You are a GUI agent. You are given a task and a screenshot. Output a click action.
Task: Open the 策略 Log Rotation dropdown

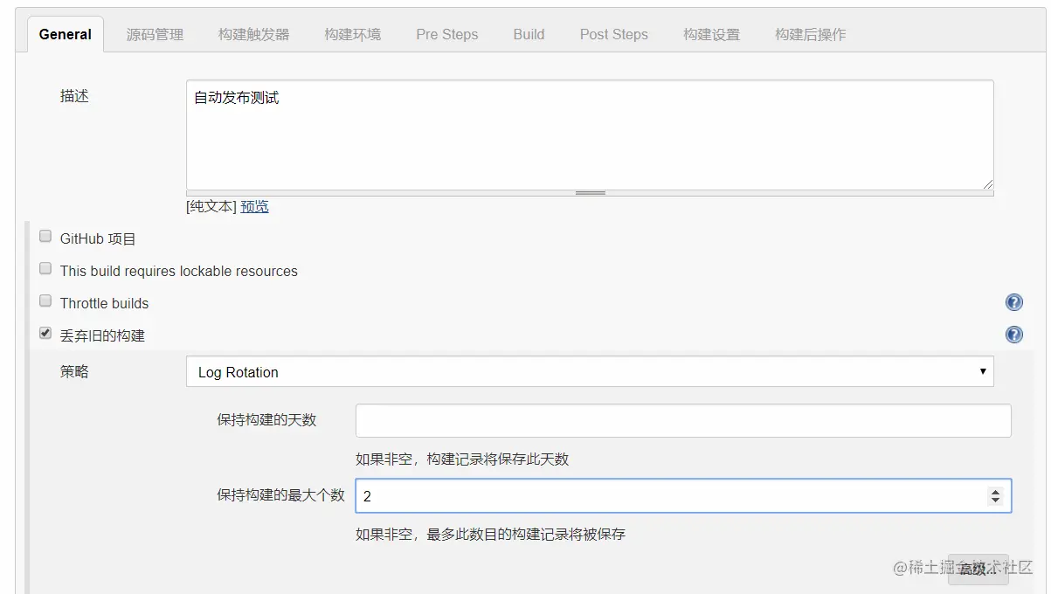click(x=590, y=371)
